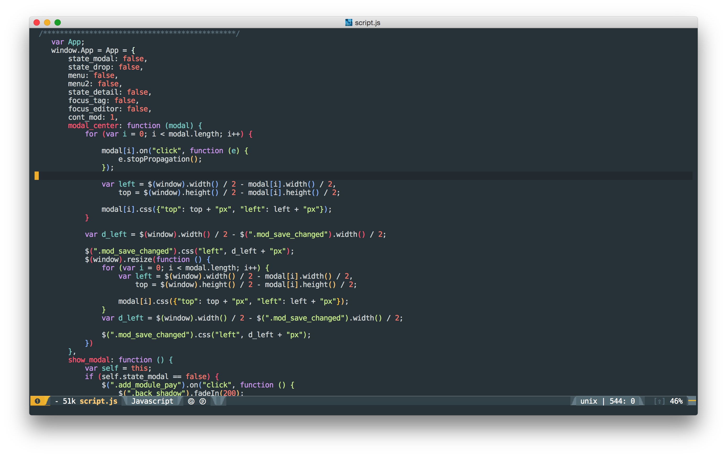Click the script.js buffer name in modeline
Image resolution: width=727 pixels, height=457 pixels.
click(98, 401)
